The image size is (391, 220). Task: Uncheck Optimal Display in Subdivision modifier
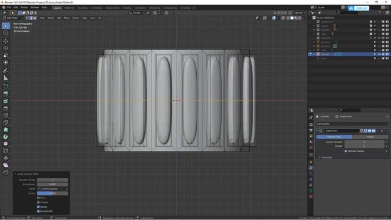(x=346, y=151)
